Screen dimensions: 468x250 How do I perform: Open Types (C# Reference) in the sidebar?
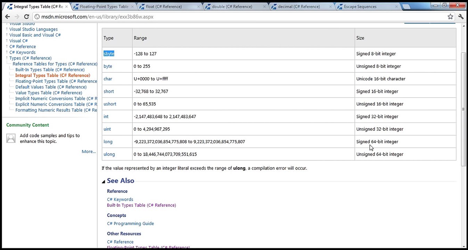point(30,58)
